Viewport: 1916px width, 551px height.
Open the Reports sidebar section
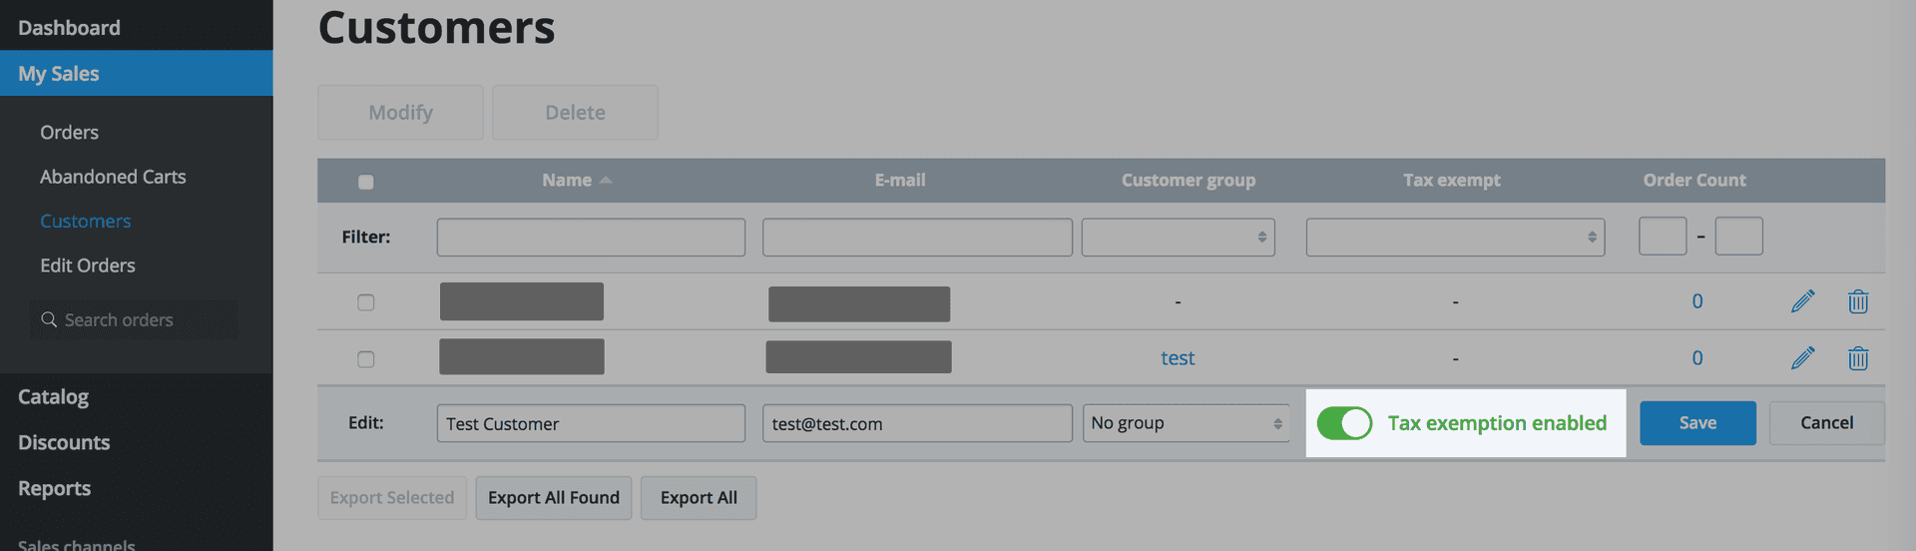pos(55,489)
